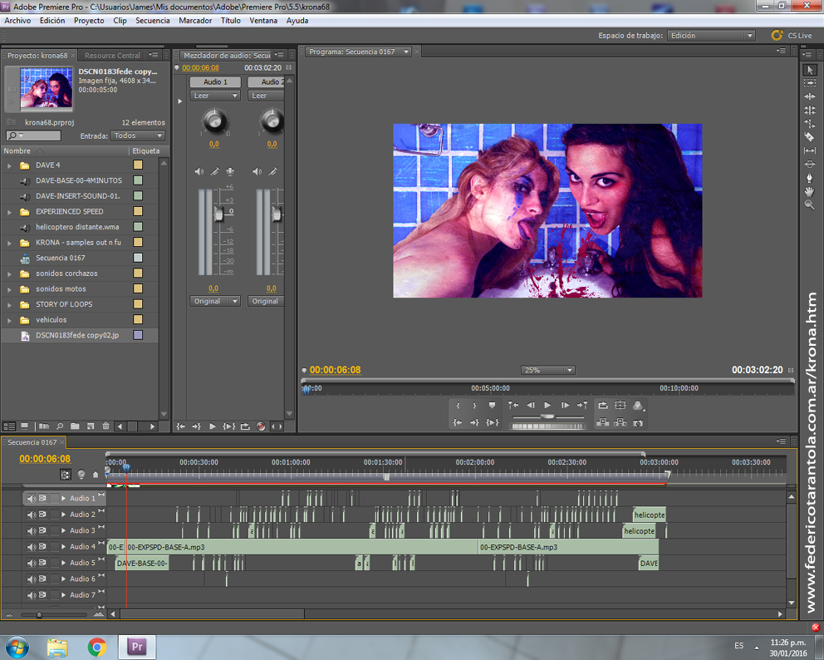Viewport: 824px width, 660px height.
Task: Select the Razor tool in tools panel
Action: [810, 137]
